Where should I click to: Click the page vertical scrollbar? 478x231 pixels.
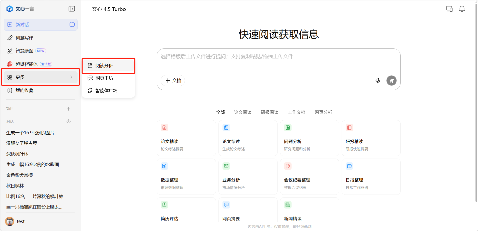pyautogui.click(x=476, y=102)
